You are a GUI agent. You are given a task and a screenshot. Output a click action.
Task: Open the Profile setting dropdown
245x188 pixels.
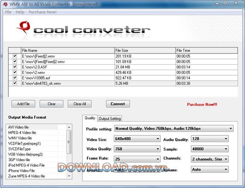pos(174,128)
